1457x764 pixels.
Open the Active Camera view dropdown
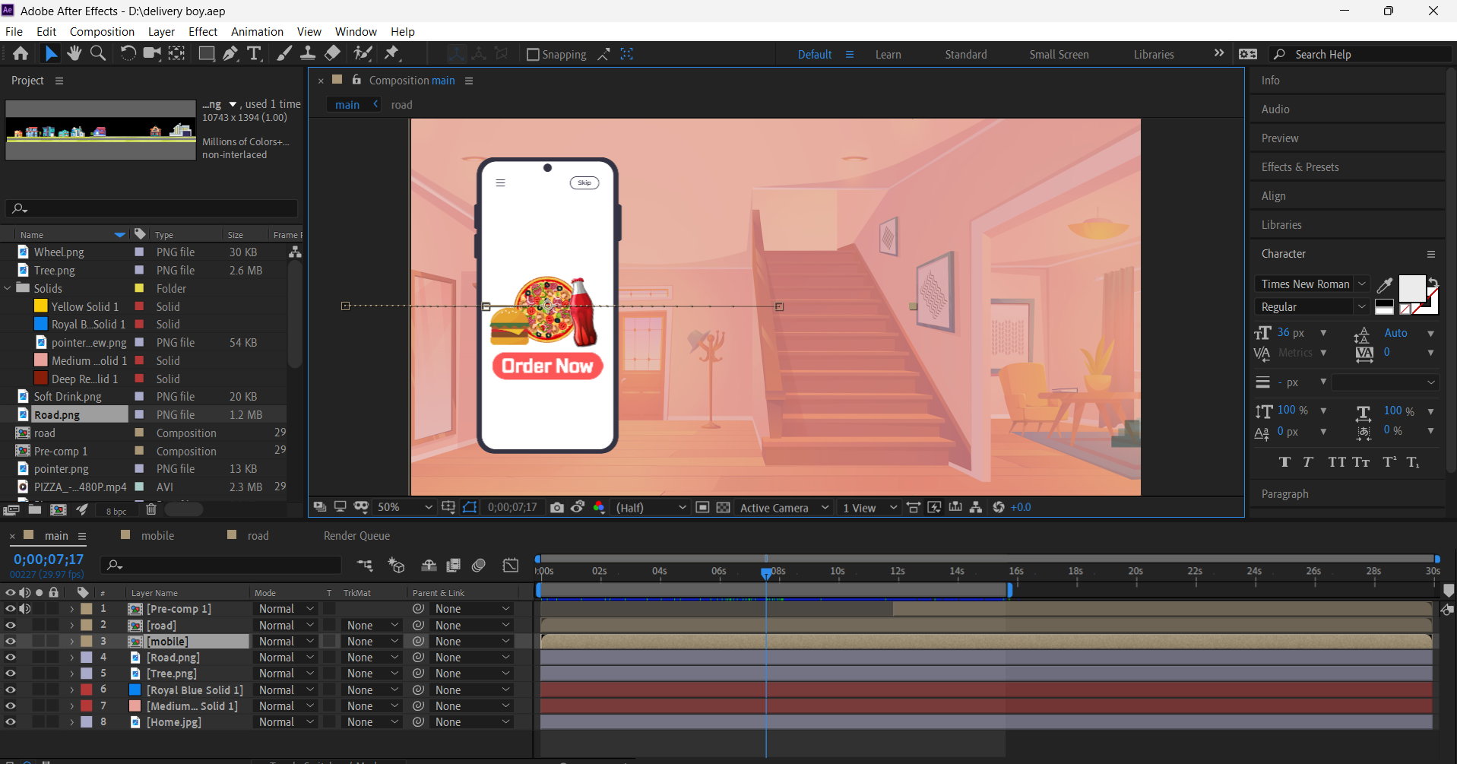783,507
